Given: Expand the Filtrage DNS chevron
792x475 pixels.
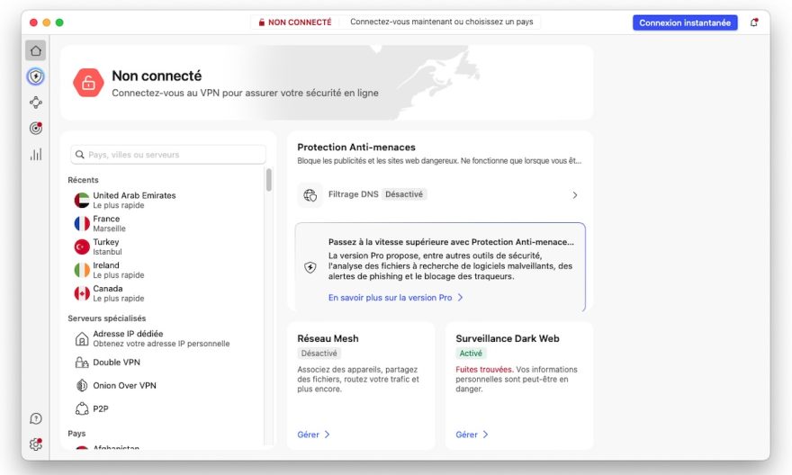Looking at the screenshot, I should tap(574, 195).
